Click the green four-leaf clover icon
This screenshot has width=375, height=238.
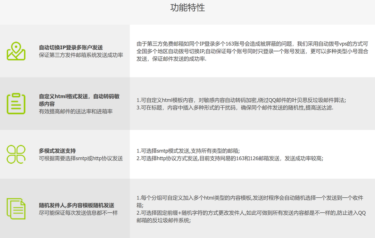click(16, 154)
